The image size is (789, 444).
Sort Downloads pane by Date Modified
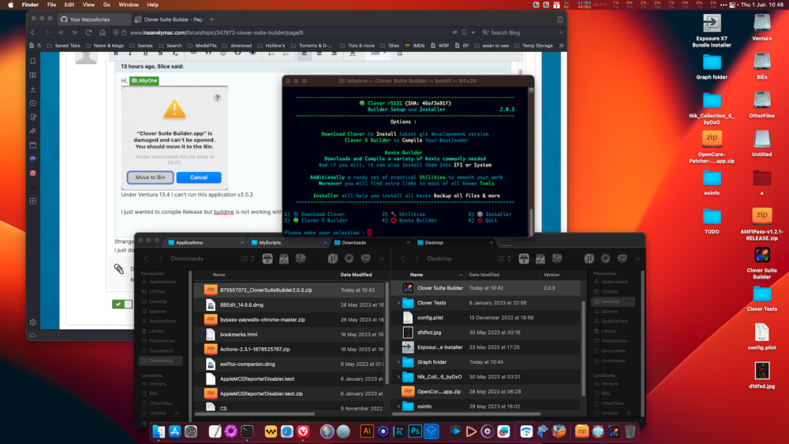pyautogui.click(x=357, y=274)
